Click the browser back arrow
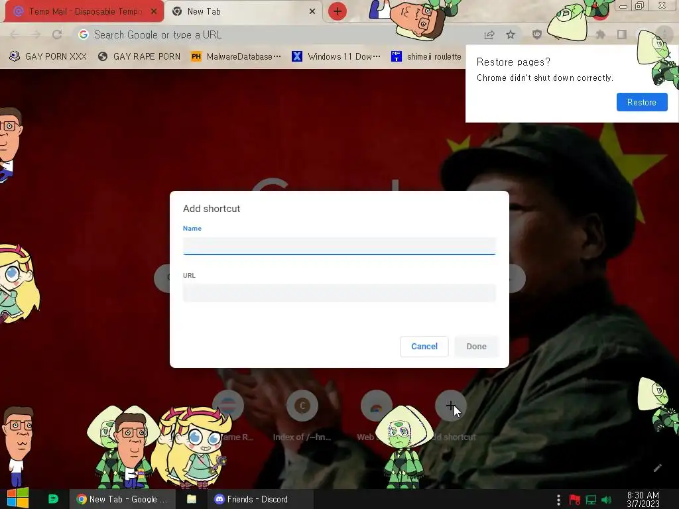This screenshot has width=679, height=509. coord(15,34)
